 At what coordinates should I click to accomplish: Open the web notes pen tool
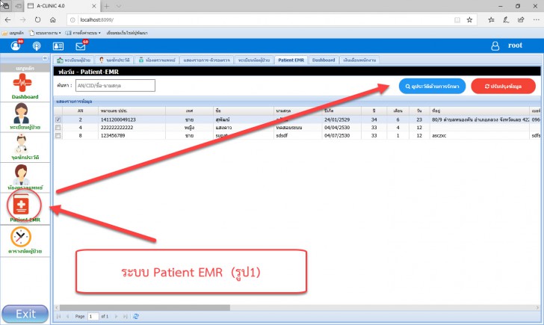click(x=506, y=19)
